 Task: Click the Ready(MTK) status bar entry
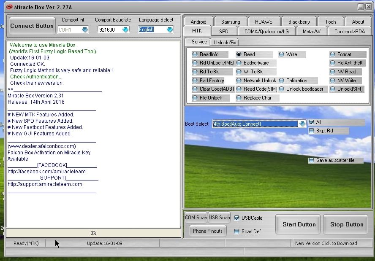[x=26, y=243]
